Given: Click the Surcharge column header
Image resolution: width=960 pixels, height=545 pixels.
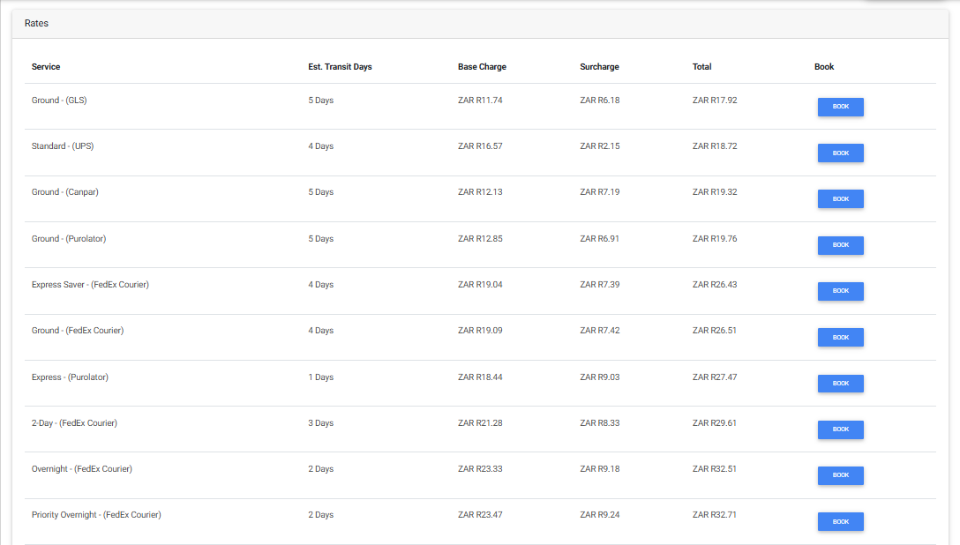Looking at the screenshot, I should [599, 67].
